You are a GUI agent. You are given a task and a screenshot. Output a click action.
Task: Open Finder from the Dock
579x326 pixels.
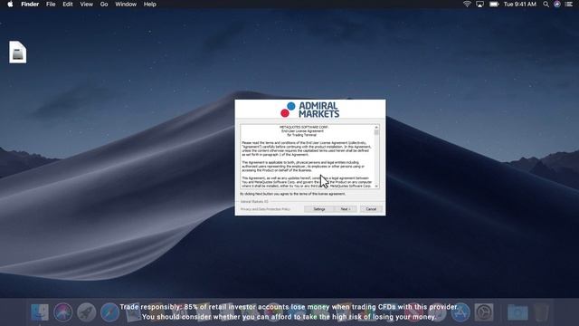(40, 312)
